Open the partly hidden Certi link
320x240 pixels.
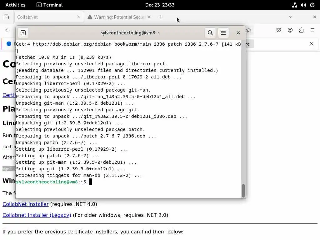(9, 95)
